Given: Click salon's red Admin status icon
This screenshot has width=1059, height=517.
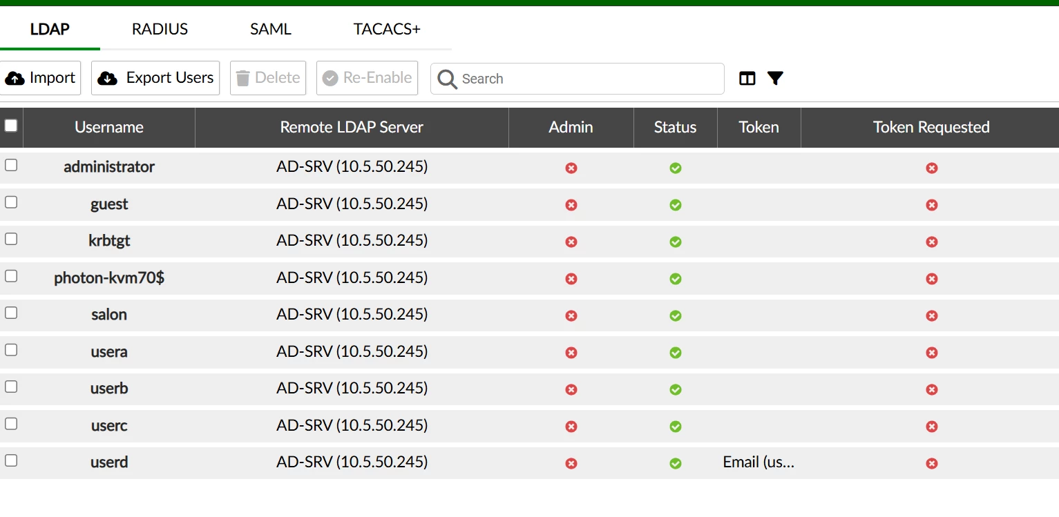Looking at the screenshot, I should (x=571, y=315).
